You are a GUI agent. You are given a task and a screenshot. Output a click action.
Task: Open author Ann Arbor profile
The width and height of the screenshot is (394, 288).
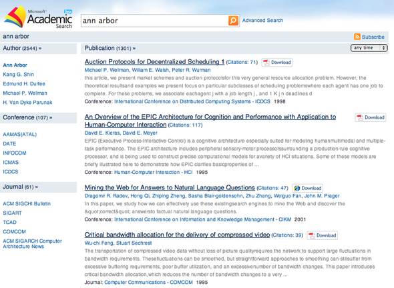[15, 65]
